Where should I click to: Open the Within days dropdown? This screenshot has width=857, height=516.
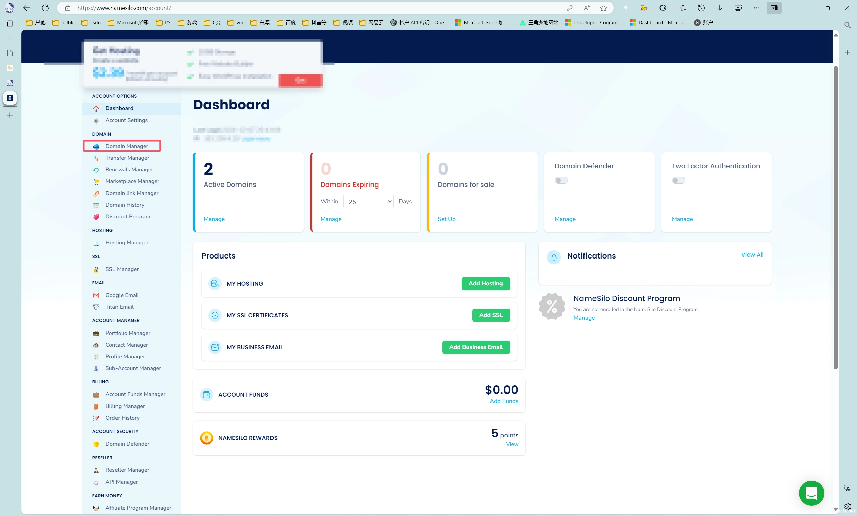pyautogui.click(x=368, y=201)
